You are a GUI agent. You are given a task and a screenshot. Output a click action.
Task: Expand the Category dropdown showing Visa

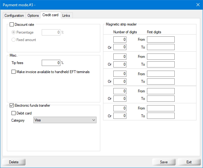click(65, 120)
